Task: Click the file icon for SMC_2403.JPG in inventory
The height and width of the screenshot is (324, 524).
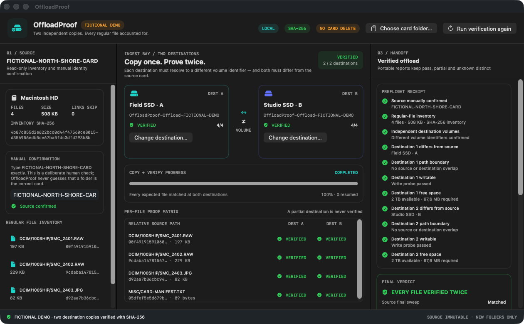Action: (13, 290)
